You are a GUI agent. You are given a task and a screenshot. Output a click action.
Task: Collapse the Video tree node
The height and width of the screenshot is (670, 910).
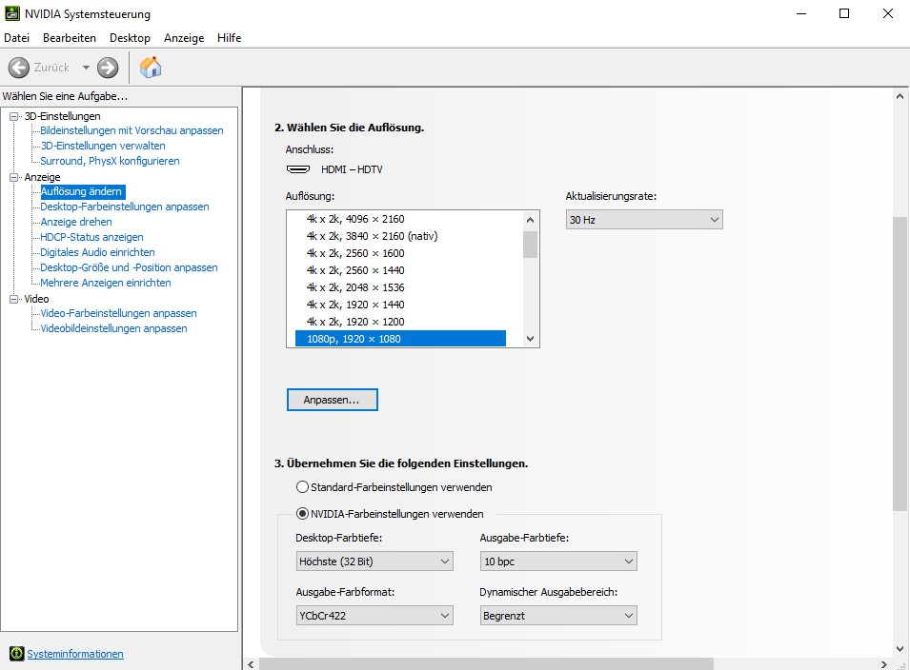(x=14, y=299)
